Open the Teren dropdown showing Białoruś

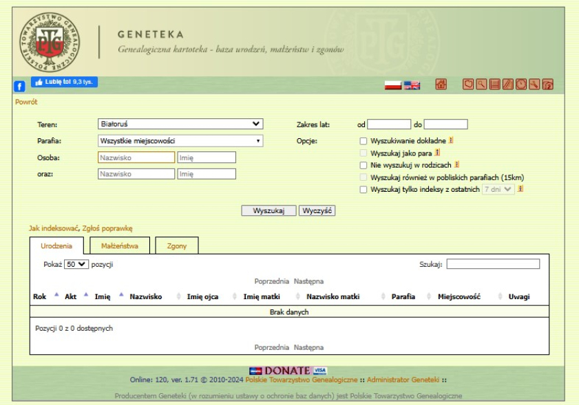point(180,124)
